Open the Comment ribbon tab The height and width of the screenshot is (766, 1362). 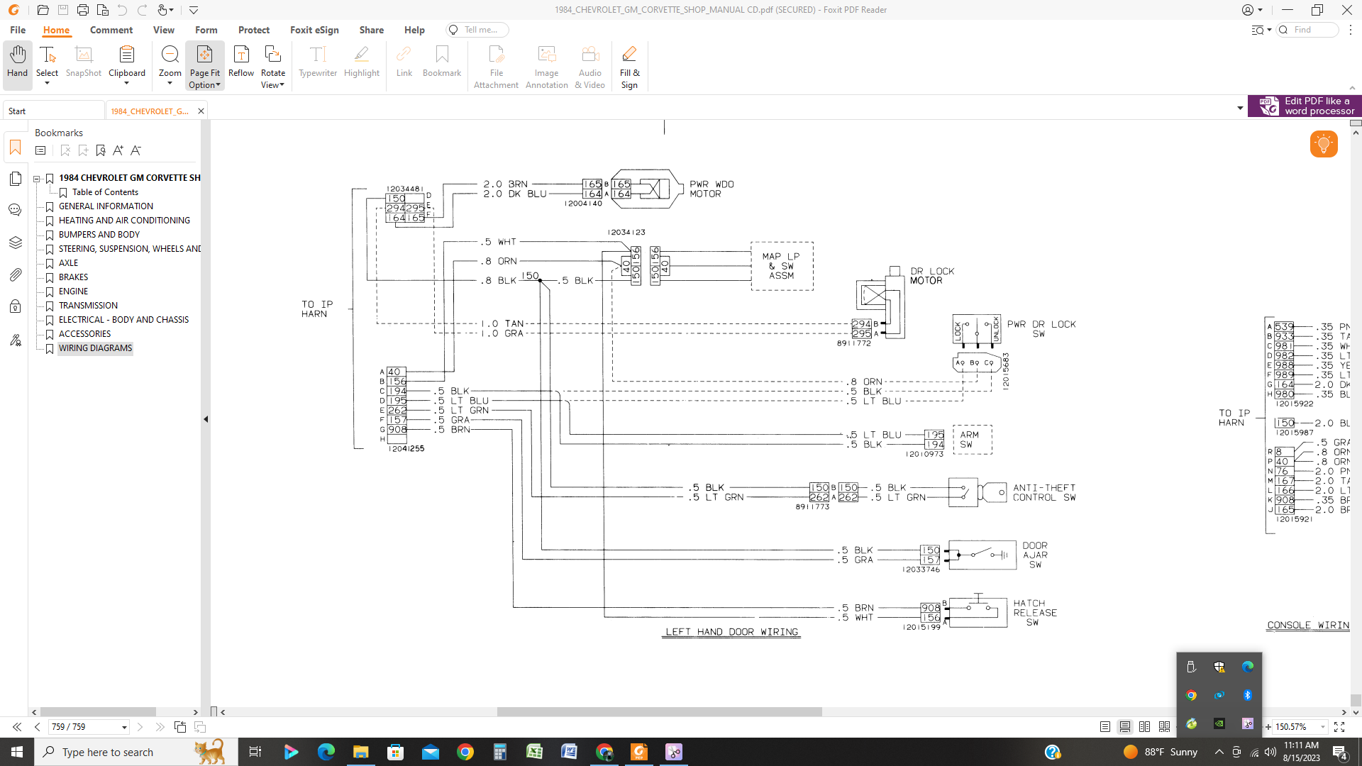(111, 30)
